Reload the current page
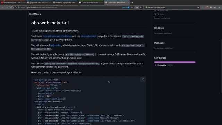Screen dimensions: 222x125 [11, 7]
